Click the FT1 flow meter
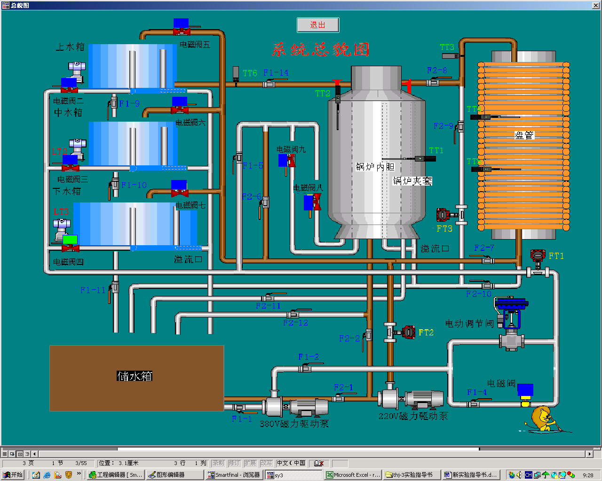This screenshot has height=481, width=602. point(538,256)
